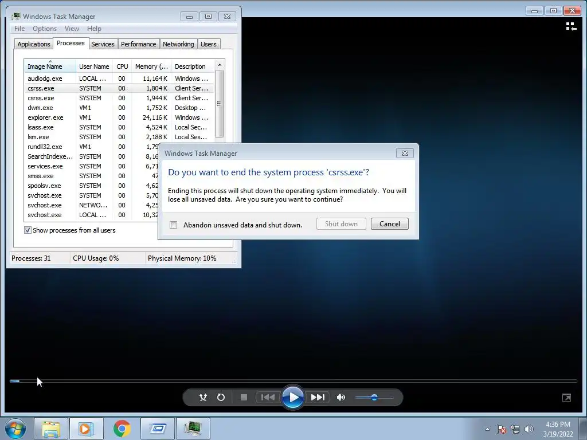
Task: Open Task Manager Options menu
Action: 45,29
